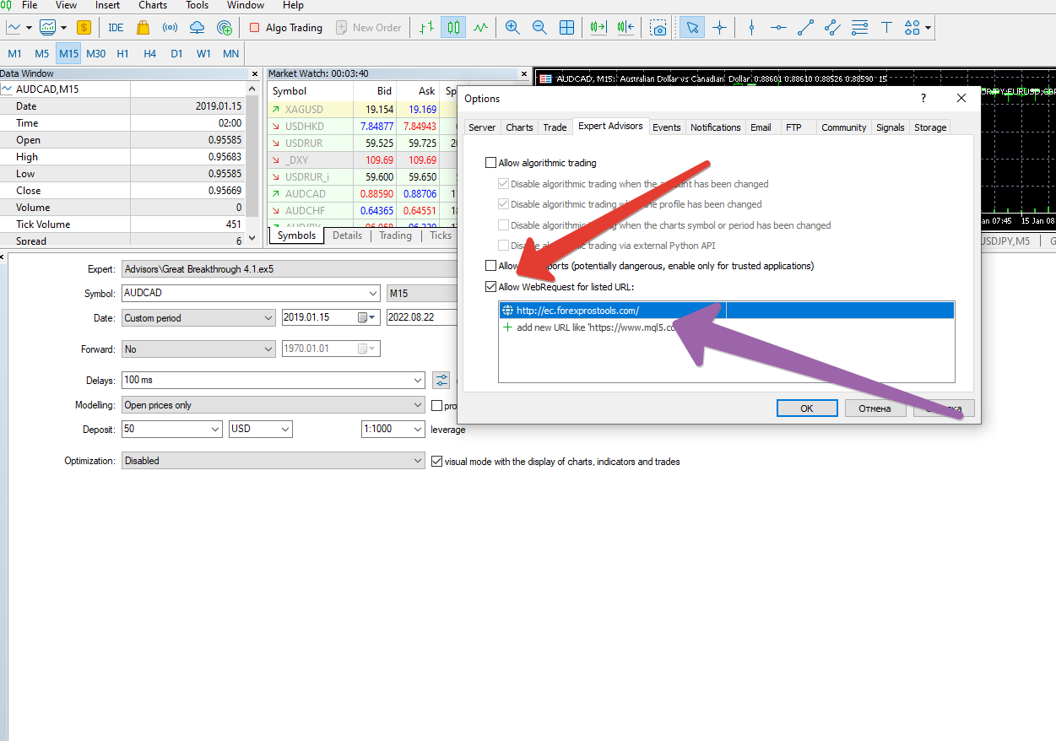Toggle checkbox next to Modelling dropdown
This screenshot has width=1056, height=741.
pos(436,406)
